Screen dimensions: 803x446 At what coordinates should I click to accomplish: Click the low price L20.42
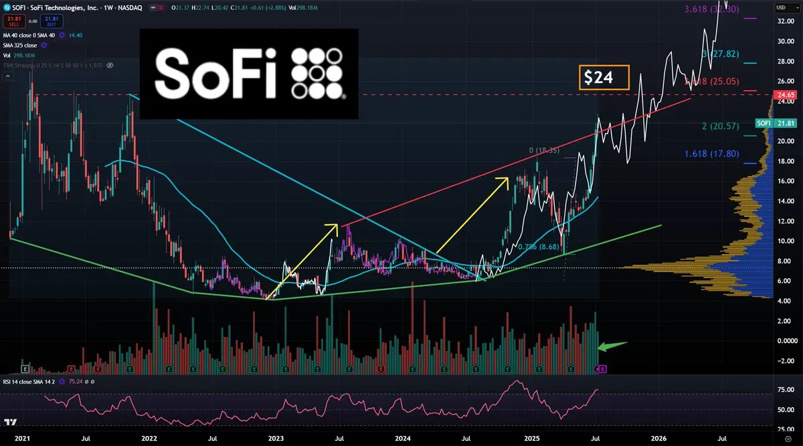[x=220, y=7]
